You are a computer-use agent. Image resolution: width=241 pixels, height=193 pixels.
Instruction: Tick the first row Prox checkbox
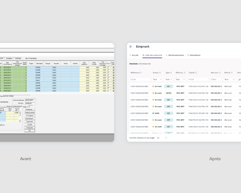[x=108, y=68]
